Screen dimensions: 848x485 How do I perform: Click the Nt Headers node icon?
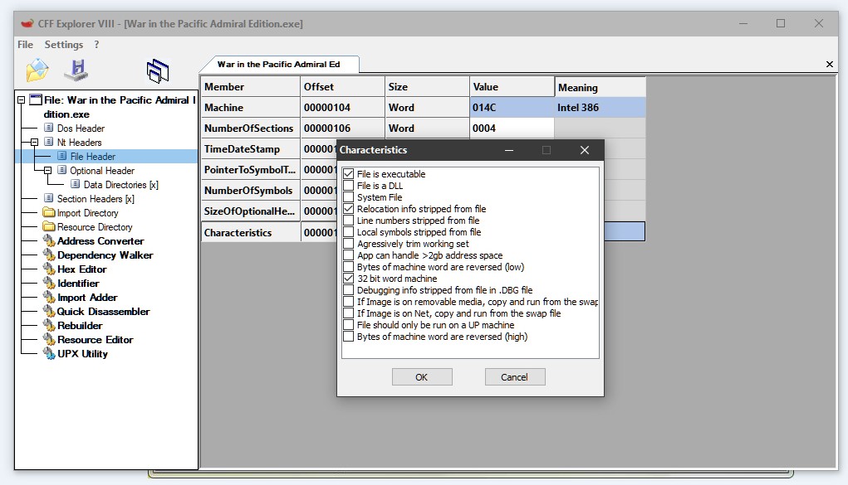[x=49, y=142]
